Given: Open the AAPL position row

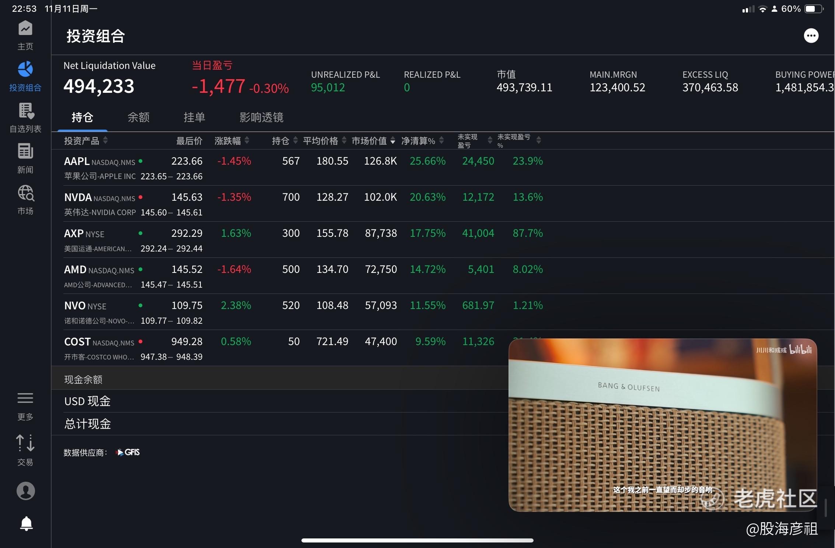Looking at the screenshot, I should tap(443, 168).
